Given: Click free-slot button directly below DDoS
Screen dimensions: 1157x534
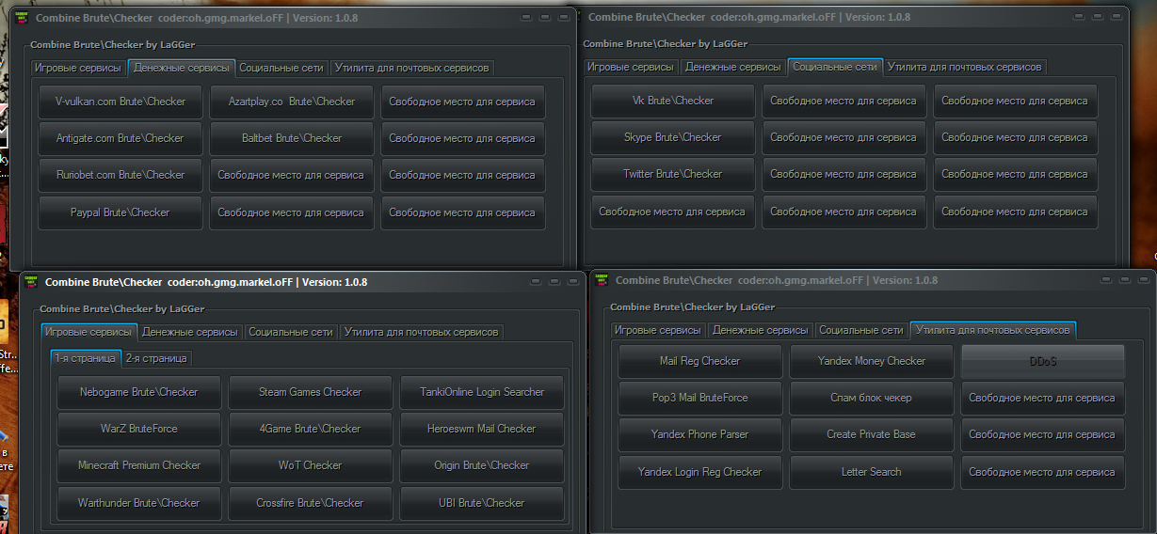Looking at the screenshot, I should point(1043,398).
